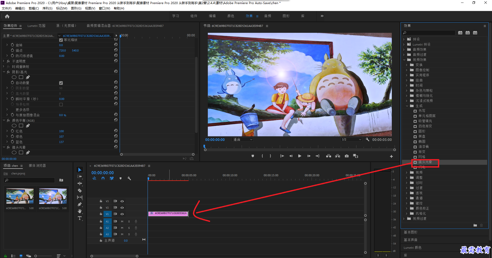Select the Track Select Forward tool

pyautogui.click(x=80, y=177)
